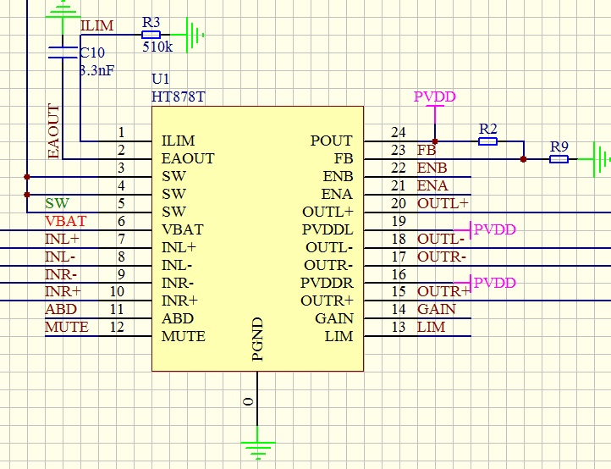Click the vertical EAOUT net label
The width and height of the screenshot is (611, 469).
(x=54, y=131)
